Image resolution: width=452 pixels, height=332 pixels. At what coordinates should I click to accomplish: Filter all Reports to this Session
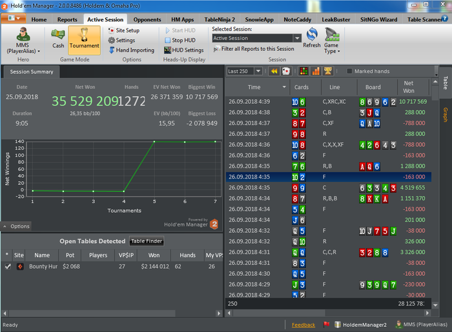tap(254, 49)
